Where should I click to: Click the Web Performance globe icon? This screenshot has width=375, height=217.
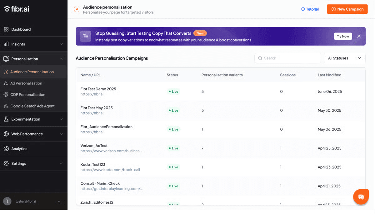point(6,134)
